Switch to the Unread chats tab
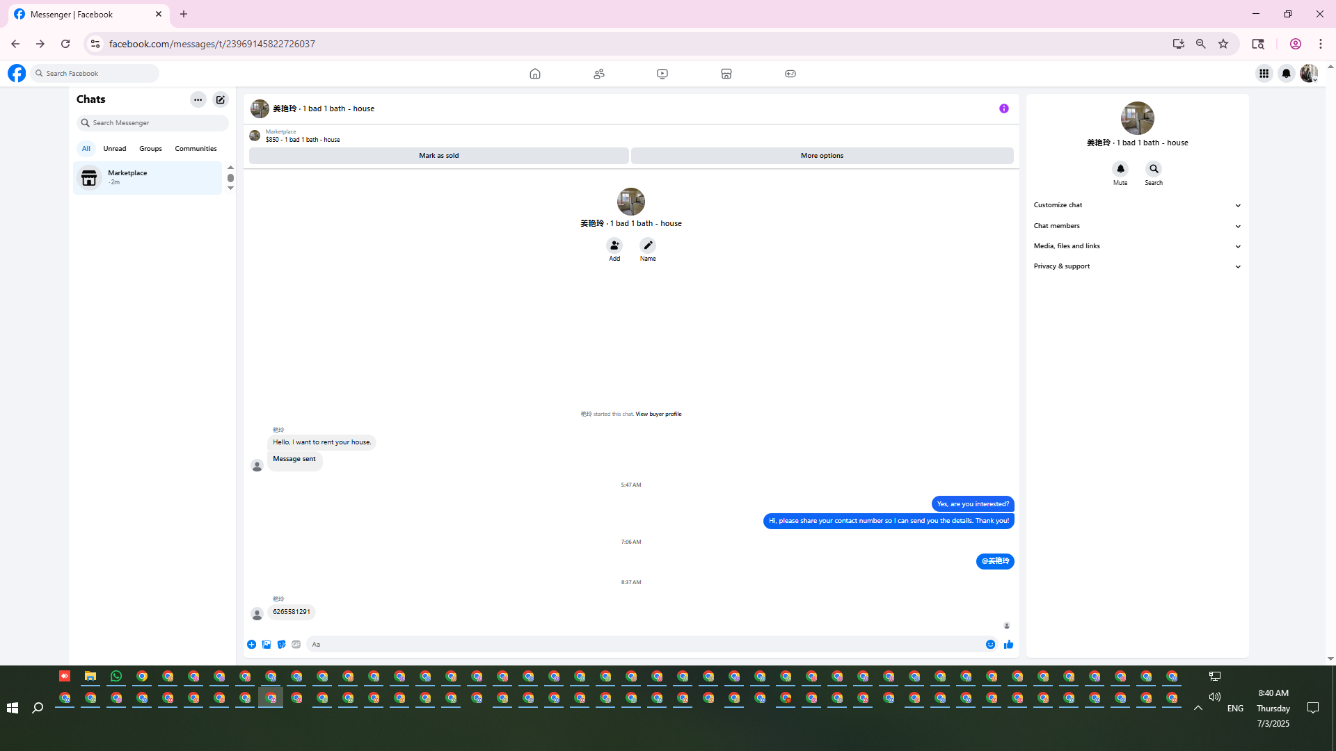Screen dimensions: 1336x751 [115, 149]
